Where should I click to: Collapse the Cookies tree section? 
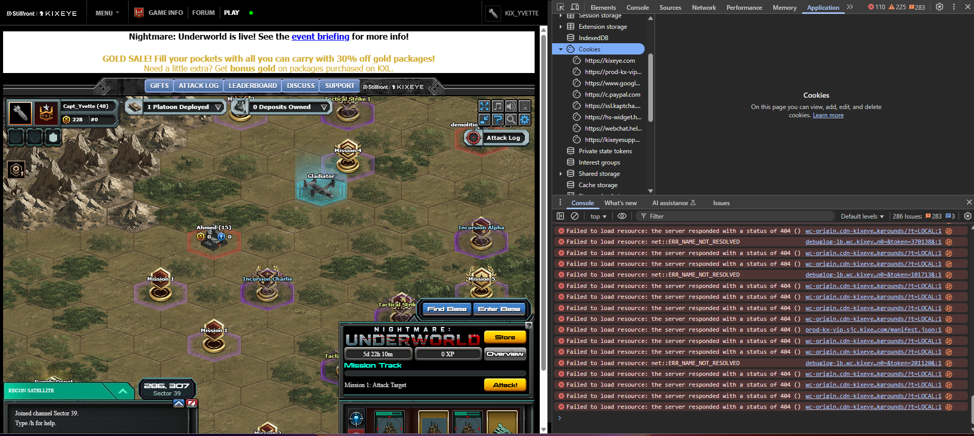pos(561,49)
